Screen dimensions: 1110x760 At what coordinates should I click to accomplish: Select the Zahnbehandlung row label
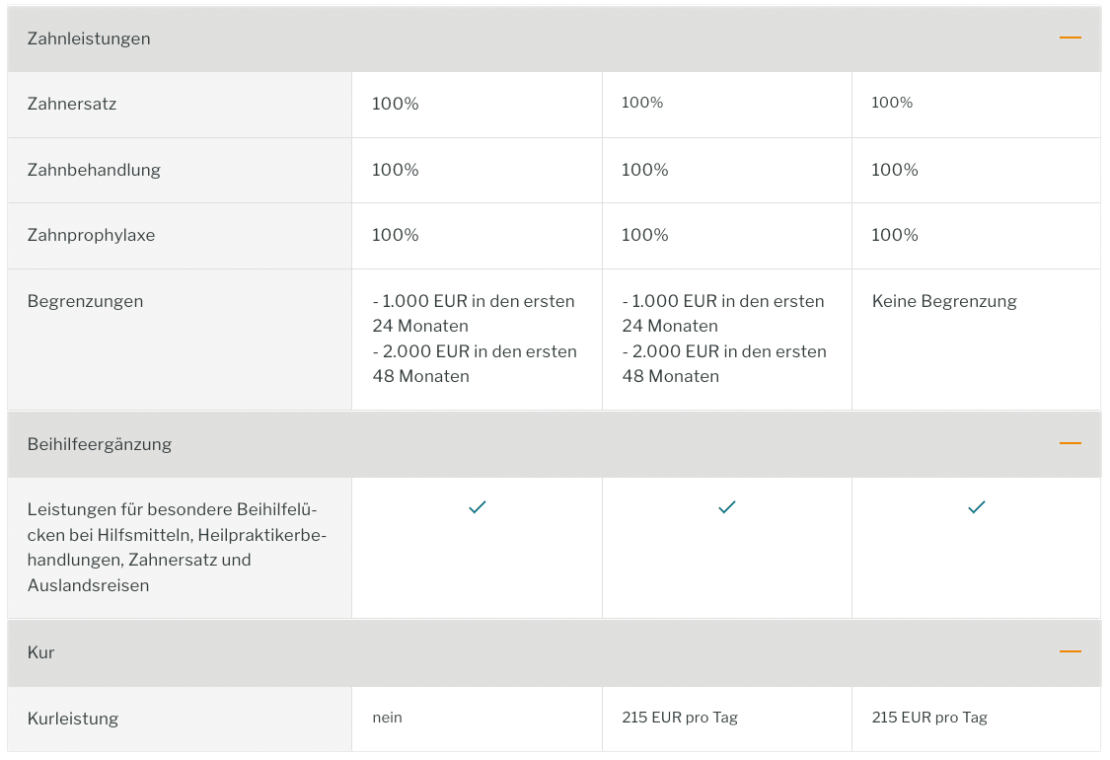pyautogui.click(x=94, y=170)
